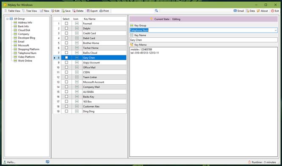Click the Runtime clock icon

(249, 162)
